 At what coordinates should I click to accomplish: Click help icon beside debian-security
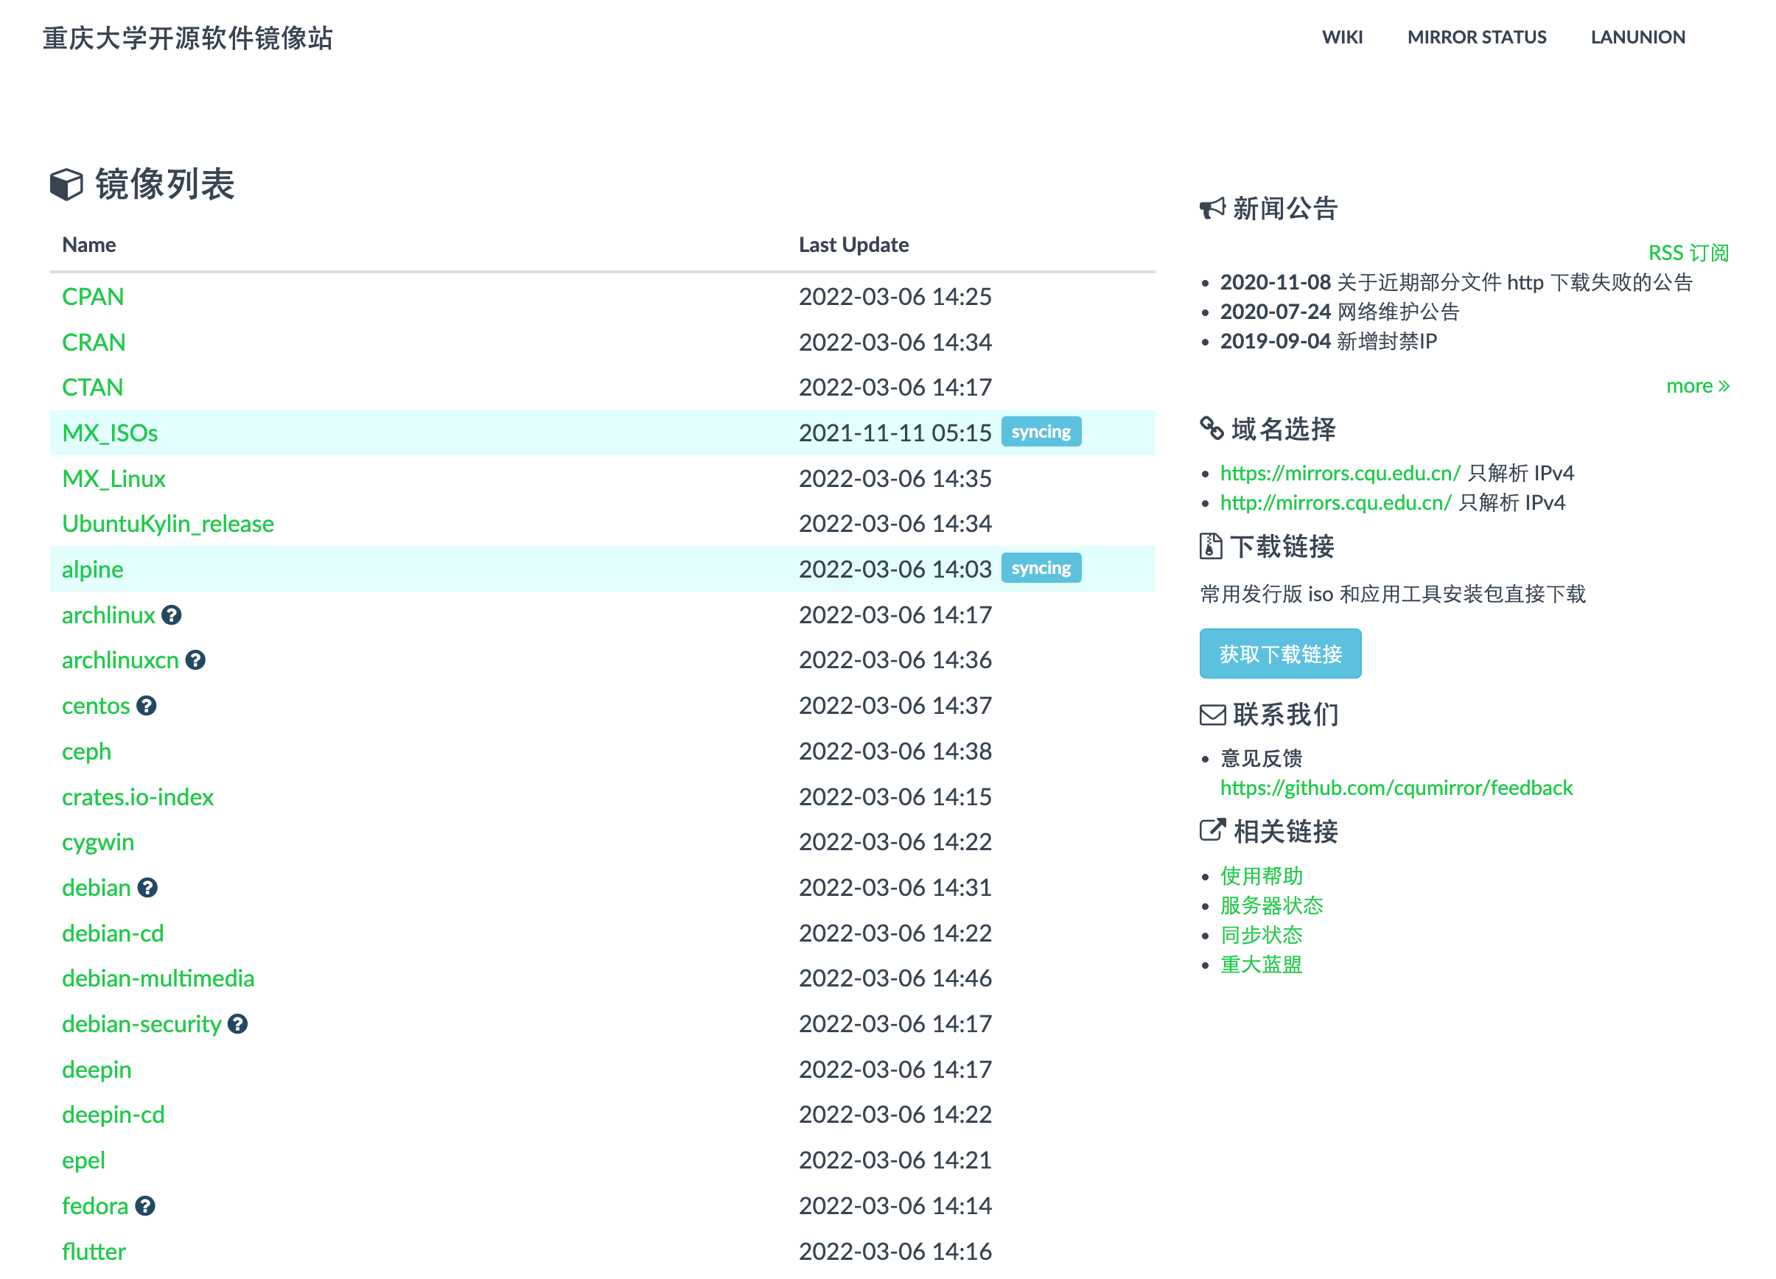pos(237,1024)
